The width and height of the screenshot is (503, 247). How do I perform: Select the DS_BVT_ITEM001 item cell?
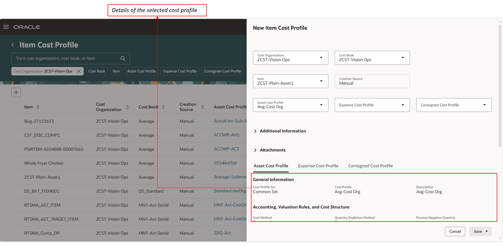42,191
